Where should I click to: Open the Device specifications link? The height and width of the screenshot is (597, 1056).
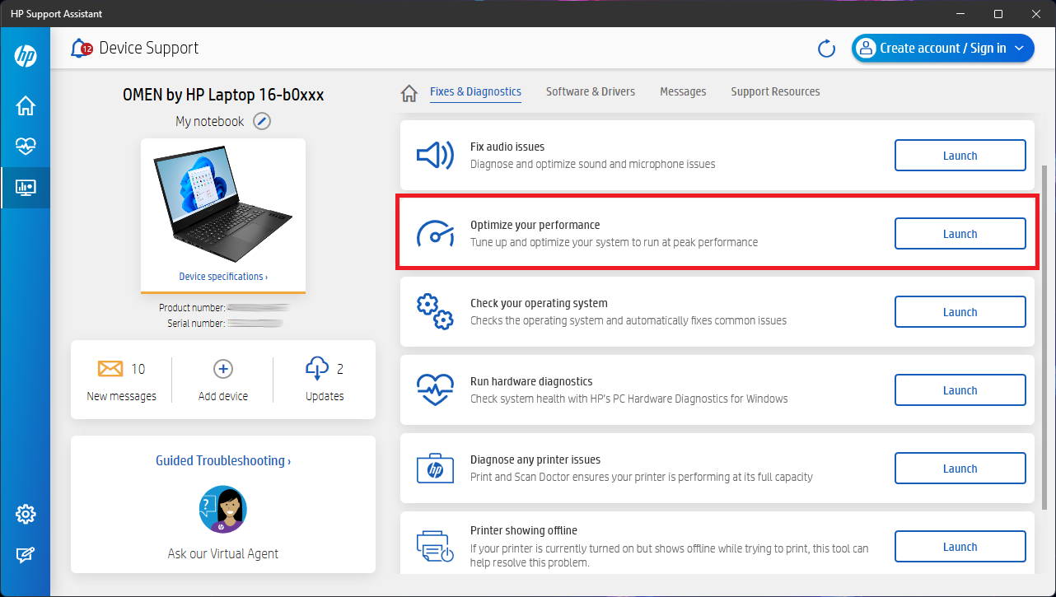pos(223,277)
